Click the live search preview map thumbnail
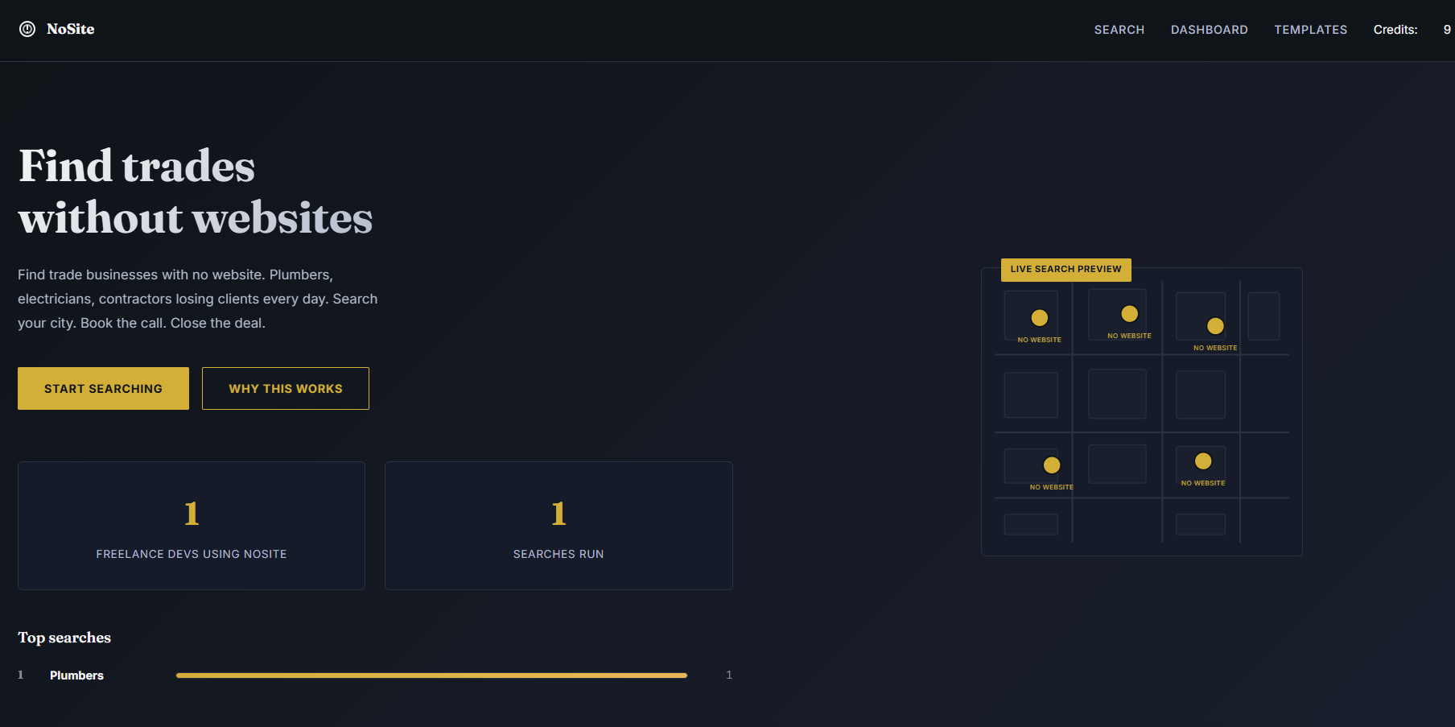1455x727 pixels. pyautogui.click(x=1141, y=411)
